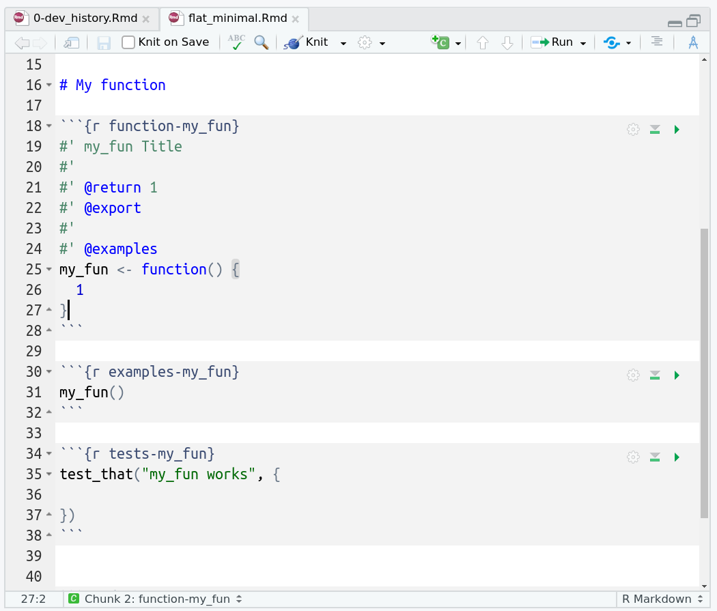Close flat_minimal.Rmd tab
Screen dimensions: 717x611
pyautogui.click(x=296, y=19)
